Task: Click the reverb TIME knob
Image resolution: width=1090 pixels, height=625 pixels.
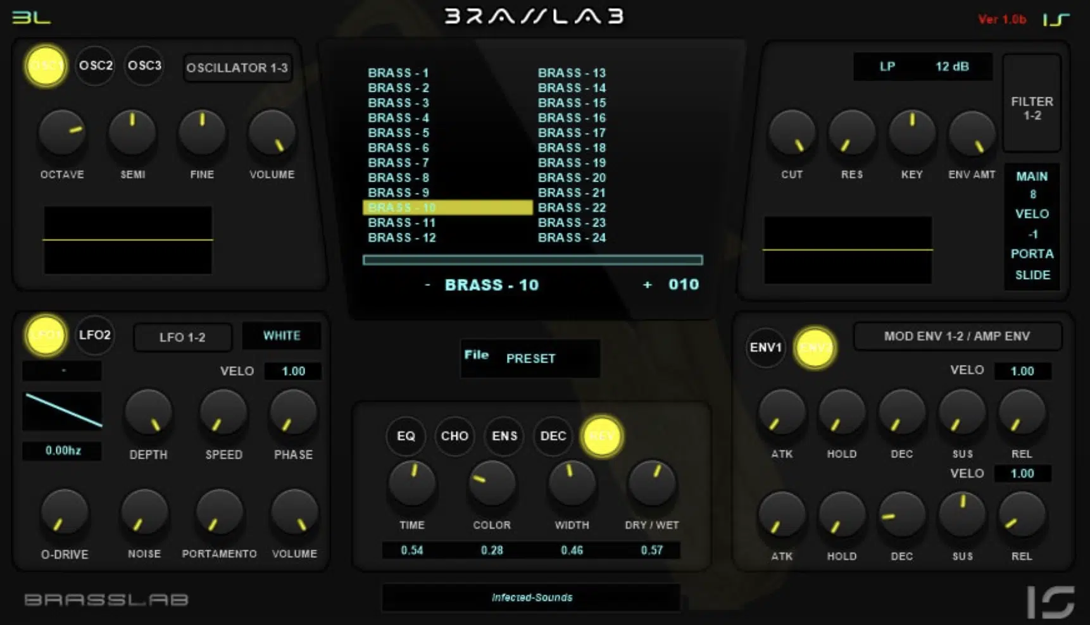Action: 412,483
